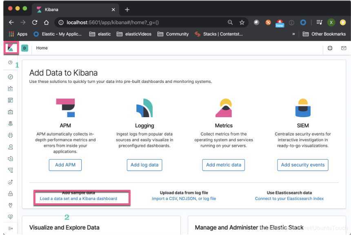This screenshot has width=351, height=238.
Task: Click the Use Elasticsearch data label
Action: (x=289, y=193)
